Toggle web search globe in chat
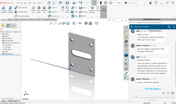 click(168, 93)
